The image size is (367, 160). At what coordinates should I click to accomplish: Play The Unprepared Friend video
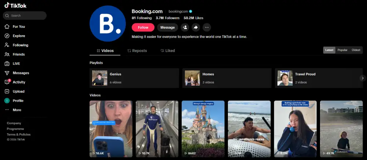point(249,129)
